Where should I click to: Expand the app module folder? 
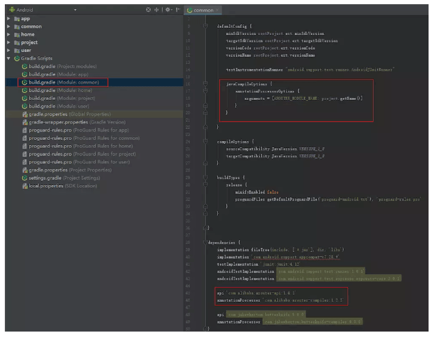click(8, 19)
